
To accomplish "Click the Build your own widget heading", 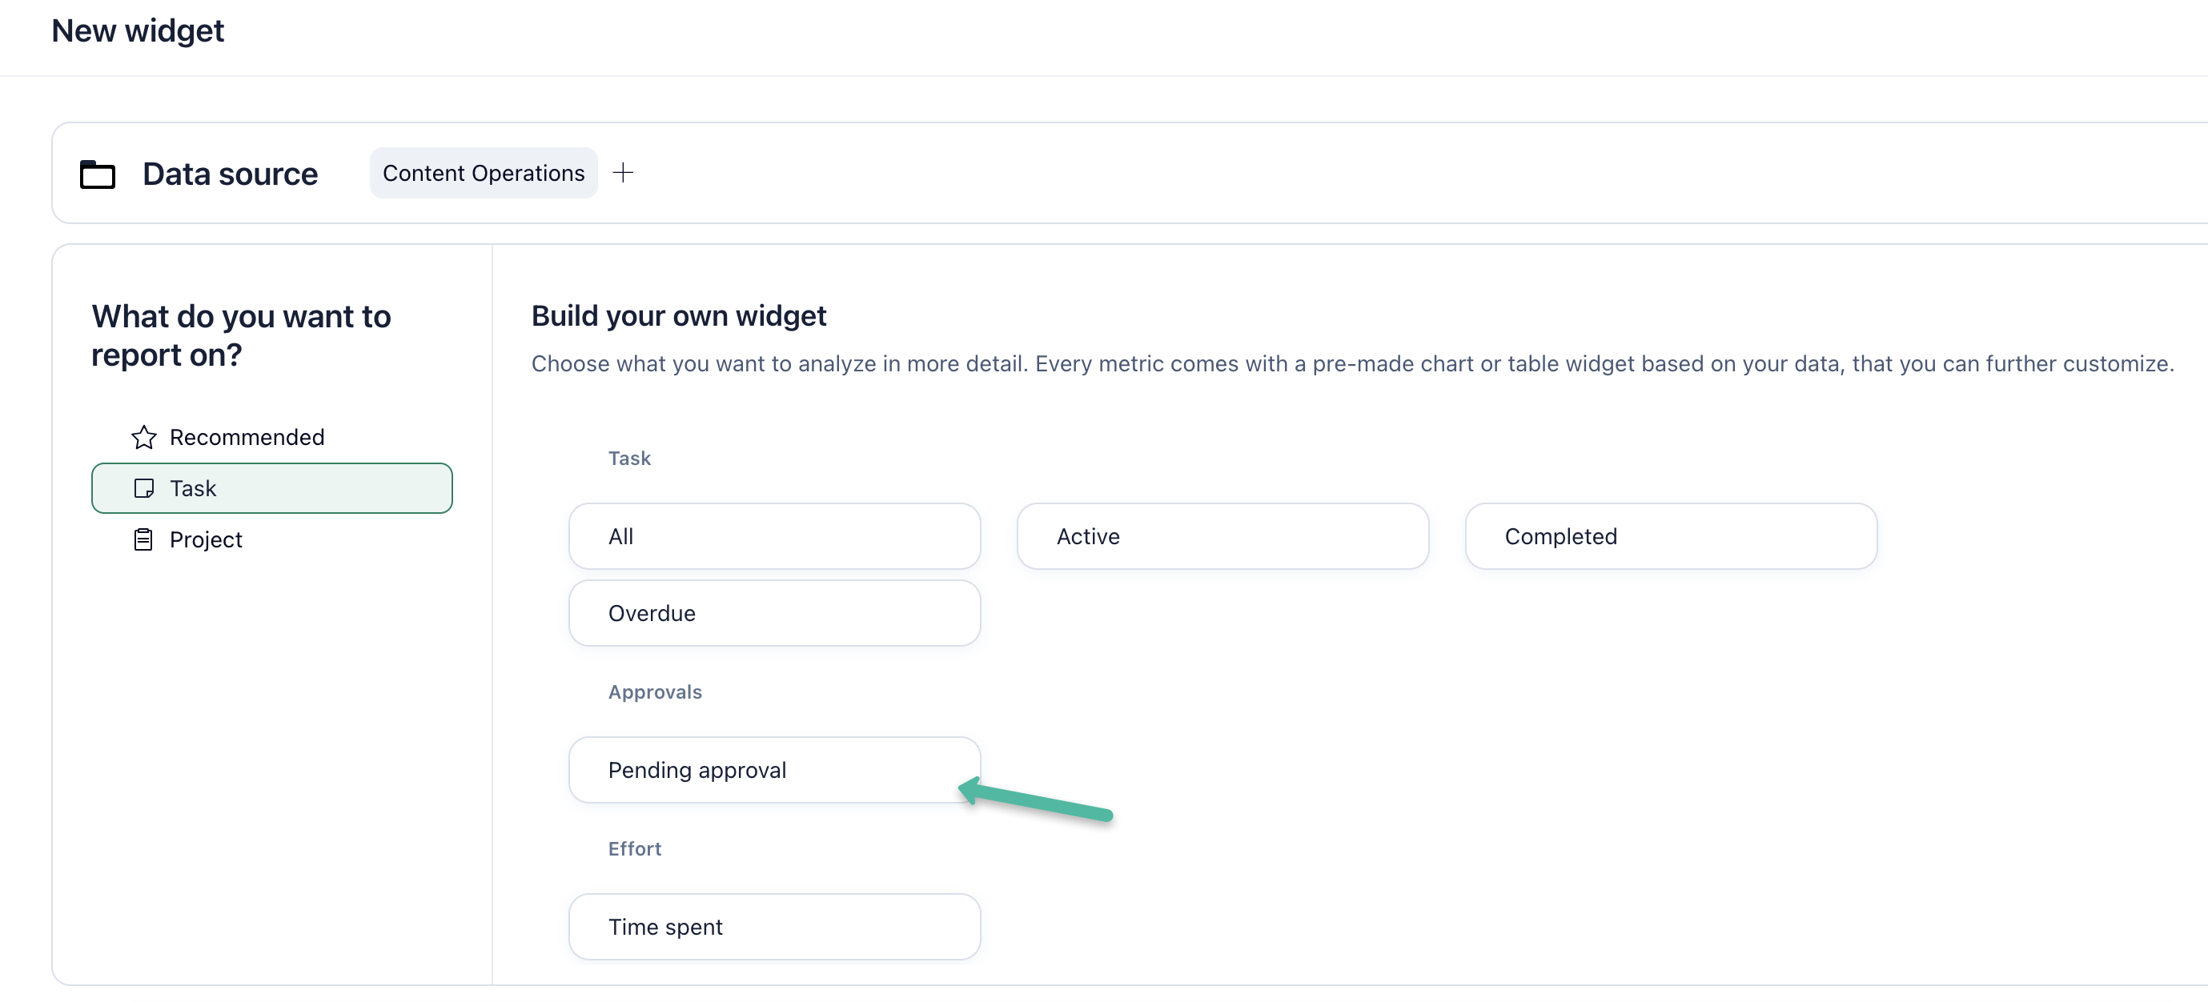I will [678, 316].
